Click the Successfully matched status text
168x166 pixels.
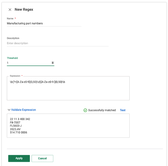(x=102, y=110)
